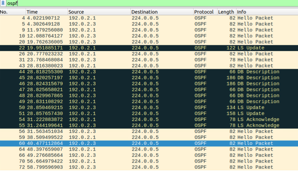Viewport: 298px width, 175px height.
Task: Click the Length column header
Action: (x=225, y=12)
